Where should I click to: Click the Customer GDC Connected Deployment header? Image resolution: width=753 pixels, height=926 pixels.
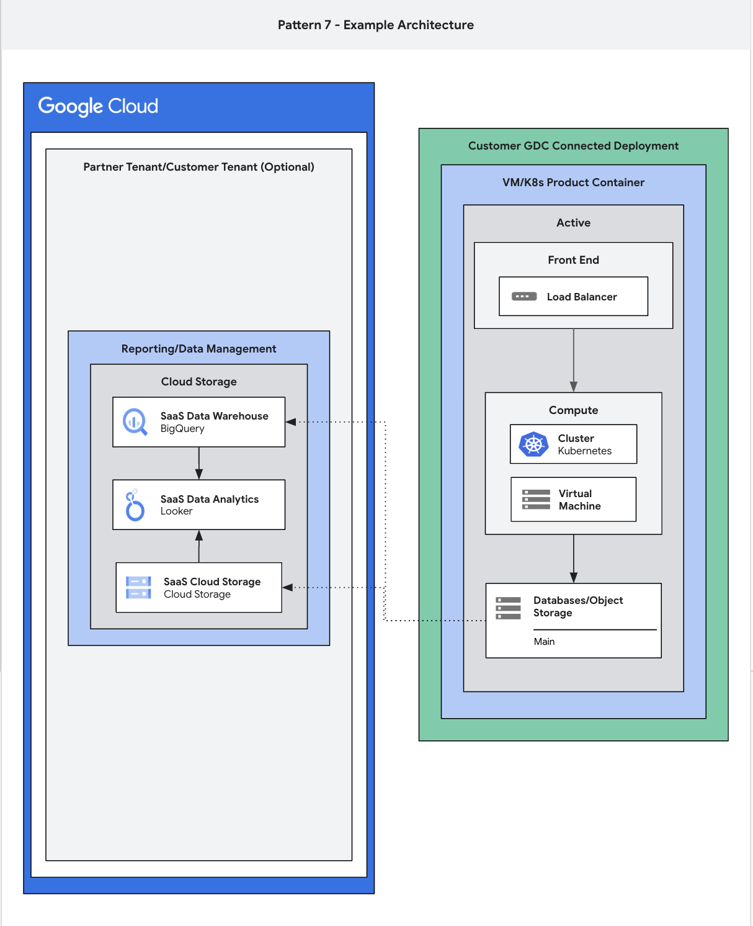point(573,145)
